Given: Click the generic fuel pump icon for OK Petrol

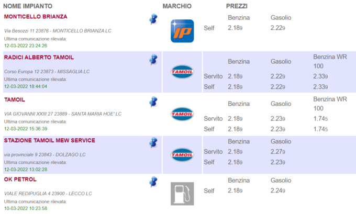Looking at the screenshot, I should pyautogui.click(x=182, y=193).
